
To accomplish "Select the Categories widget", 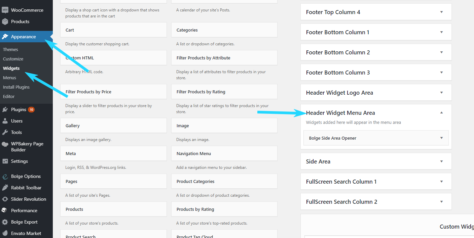I will click(224, 30).
